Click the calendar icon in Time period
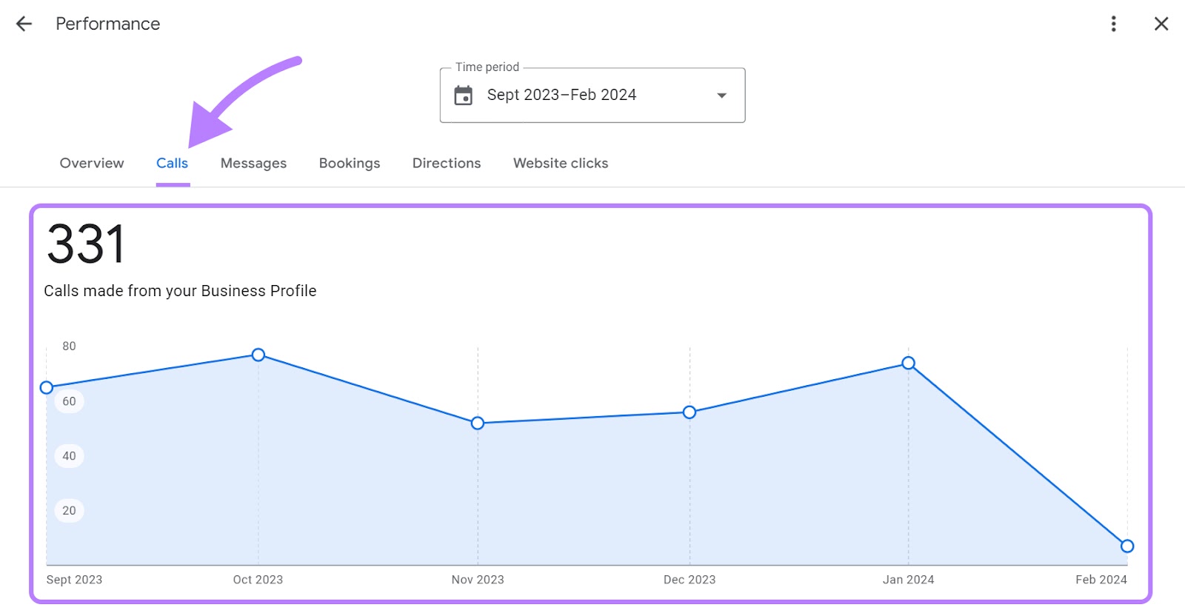Screen dimensions: 1185x616 coord(464,96)
